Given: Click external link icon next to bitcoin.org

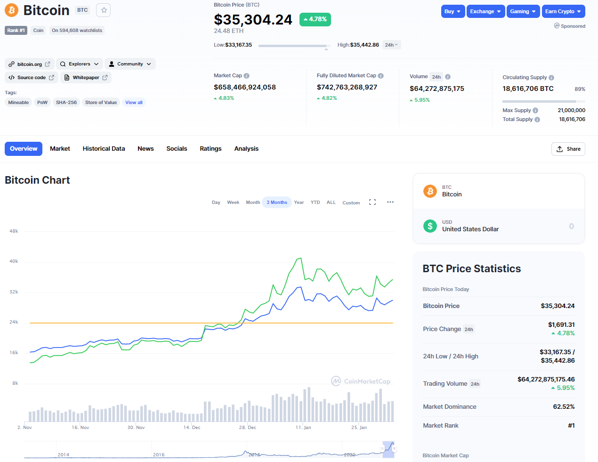Looking at the screenshot, I should click(48, 64).
